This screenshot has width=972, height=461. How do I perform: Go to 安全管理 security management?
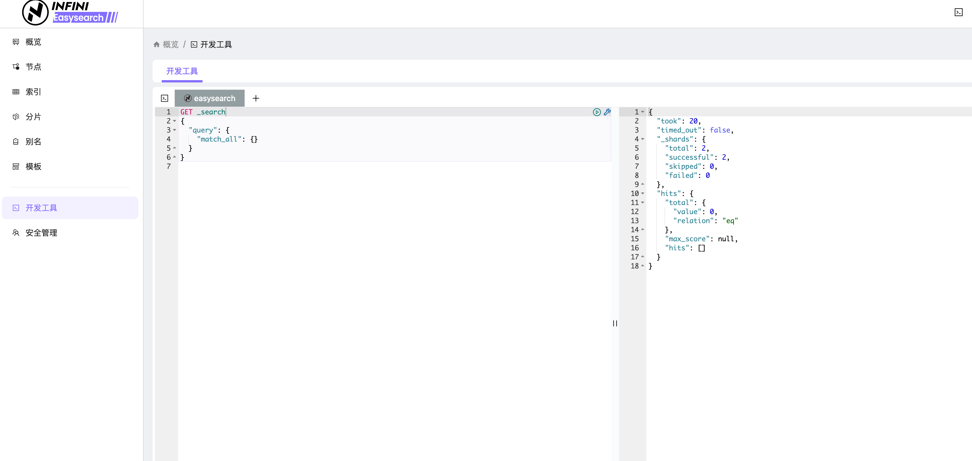41,233
